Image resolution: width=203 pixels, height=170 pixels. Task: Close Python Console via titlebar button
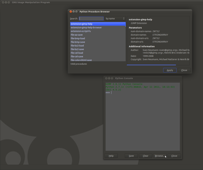click(x=106, y=78)
